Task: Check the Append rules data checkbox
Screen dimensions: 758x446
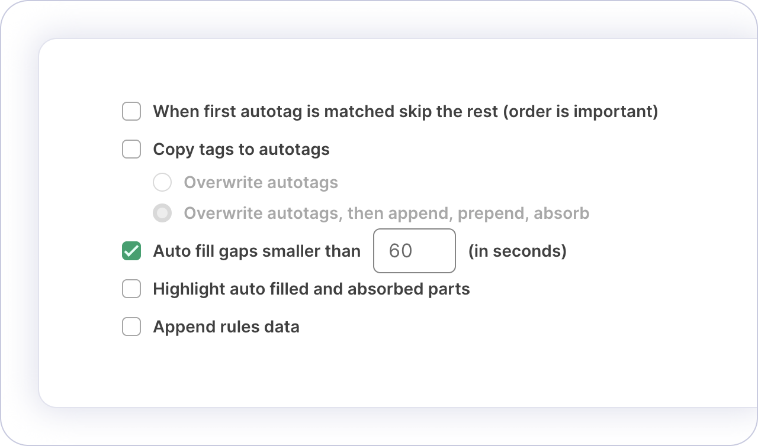Action: pyautogui.click(x=131, y=327)
